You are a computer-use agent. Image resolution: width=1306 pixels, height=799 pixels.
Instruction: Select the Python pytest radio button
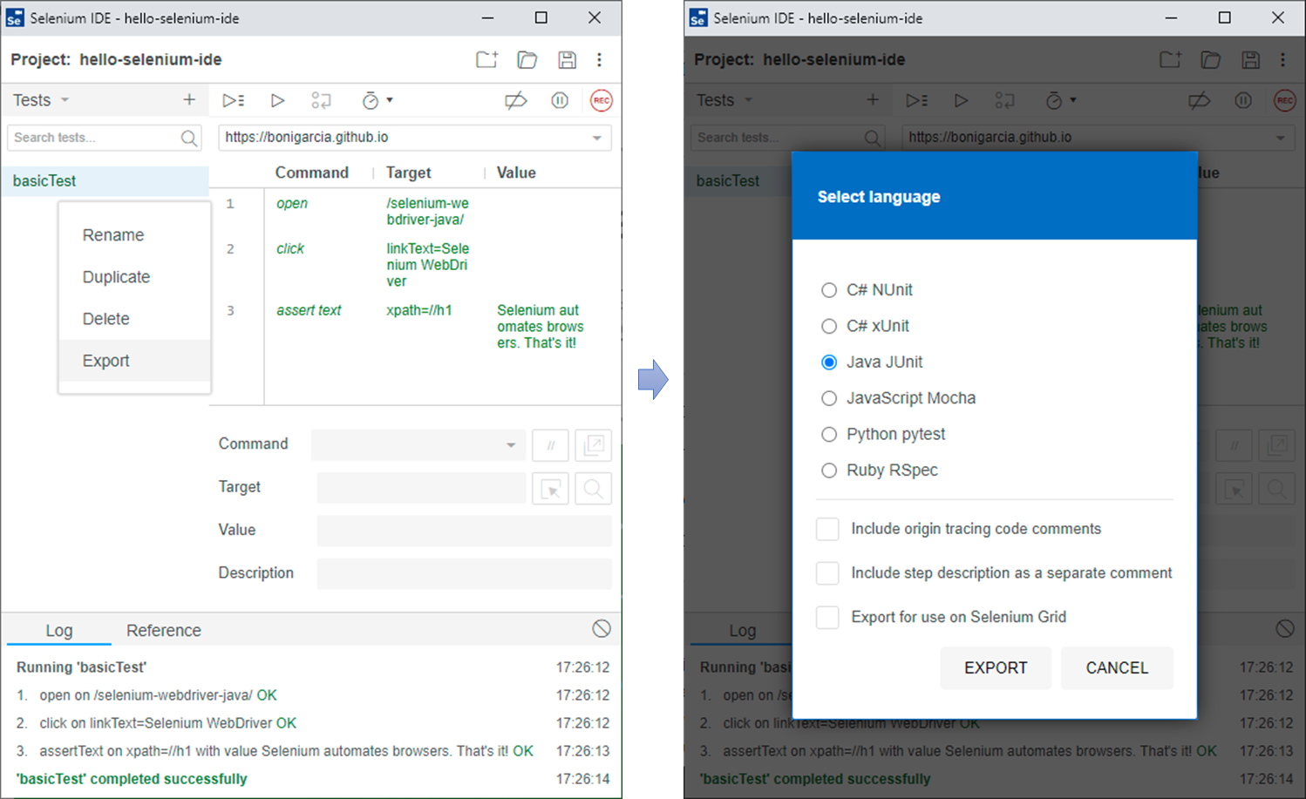829,435
